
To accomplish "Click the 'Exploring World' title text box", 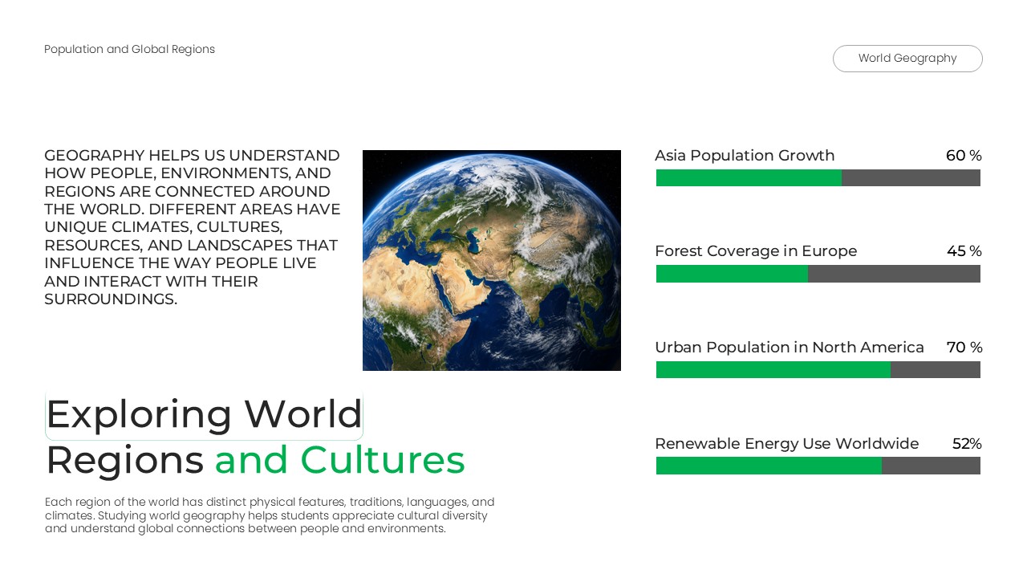I will (204, 415).
